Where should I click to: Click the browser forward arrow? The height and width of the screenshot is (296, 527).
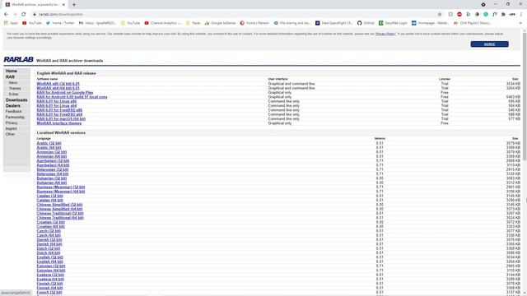15,15
